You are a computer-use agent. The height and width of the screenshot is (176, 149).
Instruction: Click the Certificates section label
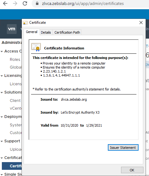(13, 157)
